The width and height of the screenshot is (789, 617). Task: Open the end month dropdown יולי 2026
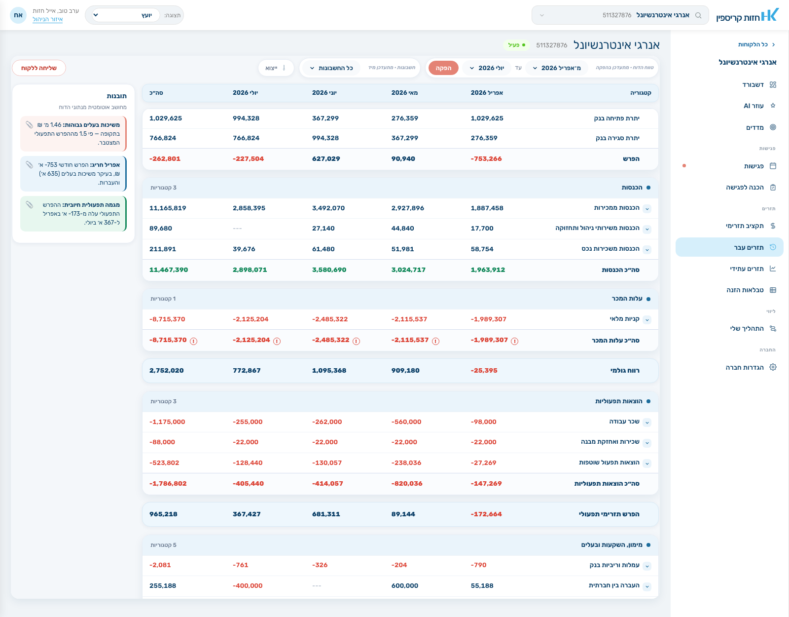(487, 68)
